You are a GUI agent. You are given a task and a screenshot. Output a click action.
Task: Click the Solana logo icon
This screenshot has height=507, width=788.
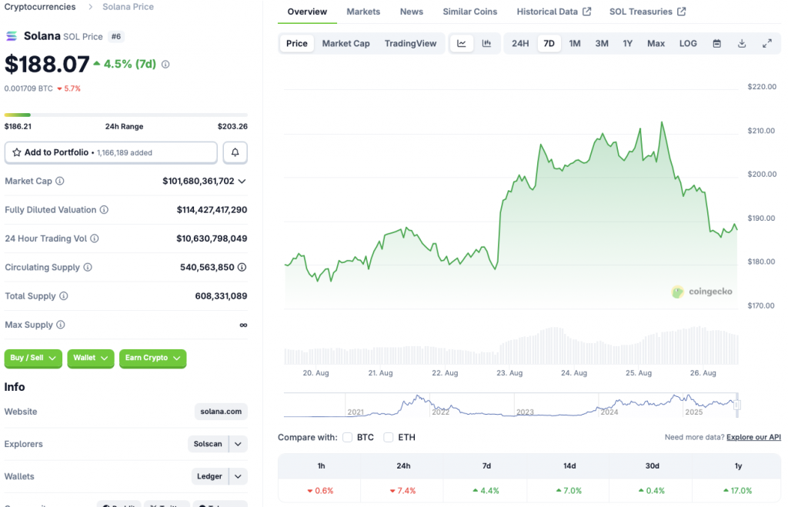11,36
